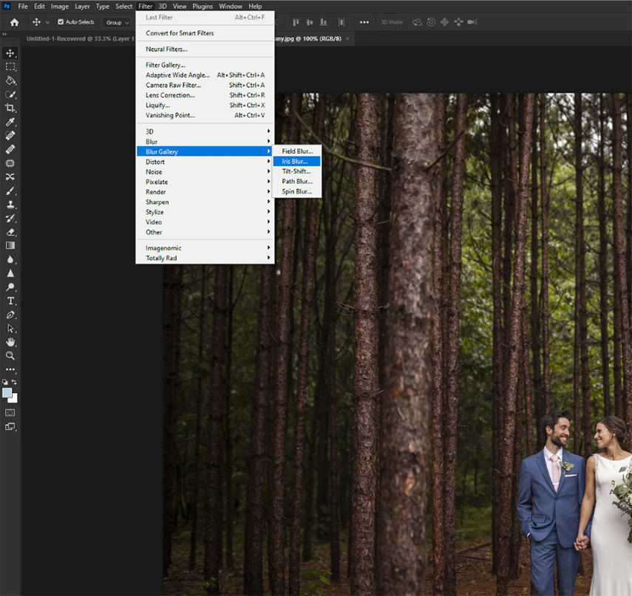Open the Filter Gallery menu entry
This screenshot has width=632, height=596.
166,65
